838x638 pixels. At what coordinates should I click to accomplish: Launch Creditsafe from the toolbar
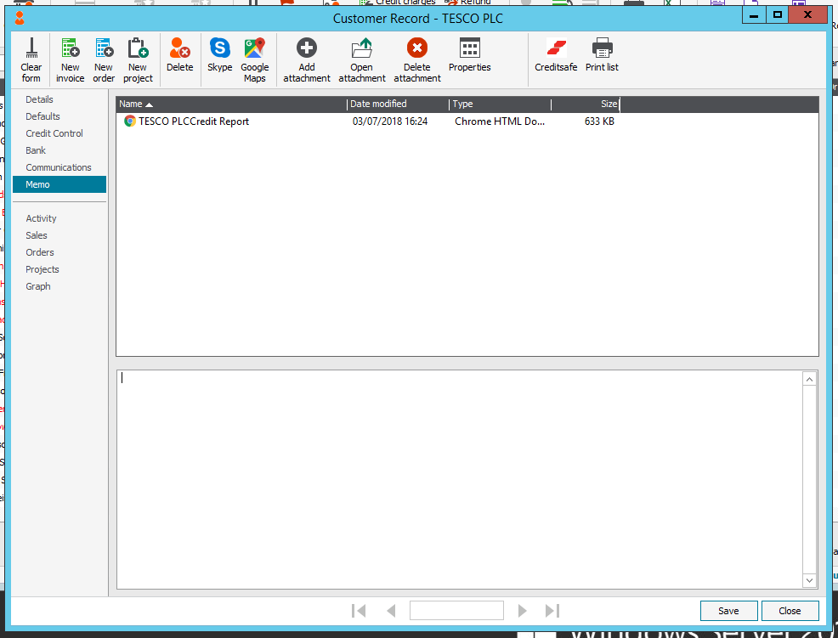click(556, 48)
